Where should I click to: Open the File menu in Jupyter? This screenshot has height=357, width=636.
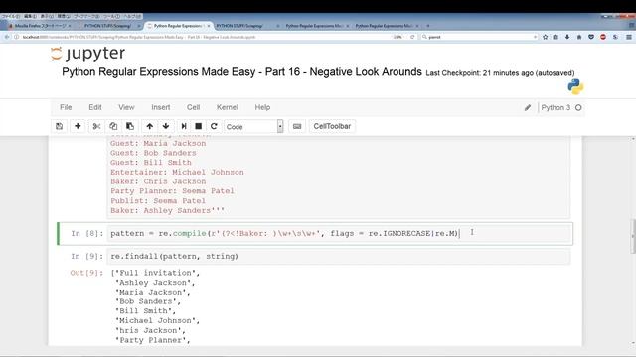66,107
